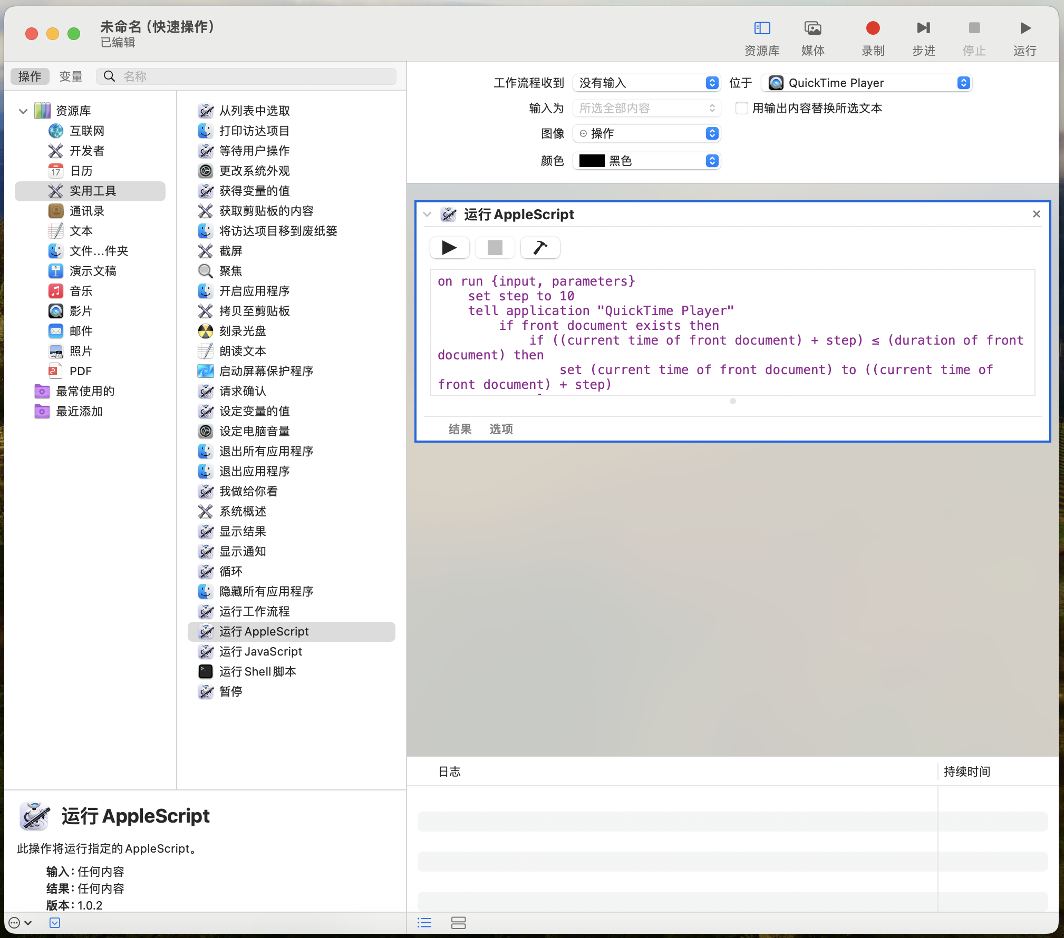The width and height of the screenshot is (1064, 938).
Task: Open the QuickTime Player application dropdown
Action: 866,83
